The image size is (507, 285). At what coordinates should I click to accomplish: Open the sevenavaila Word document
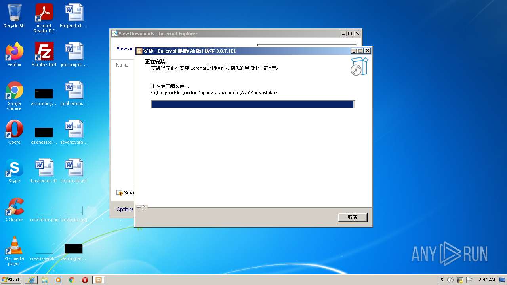click(x=74, y=132)
